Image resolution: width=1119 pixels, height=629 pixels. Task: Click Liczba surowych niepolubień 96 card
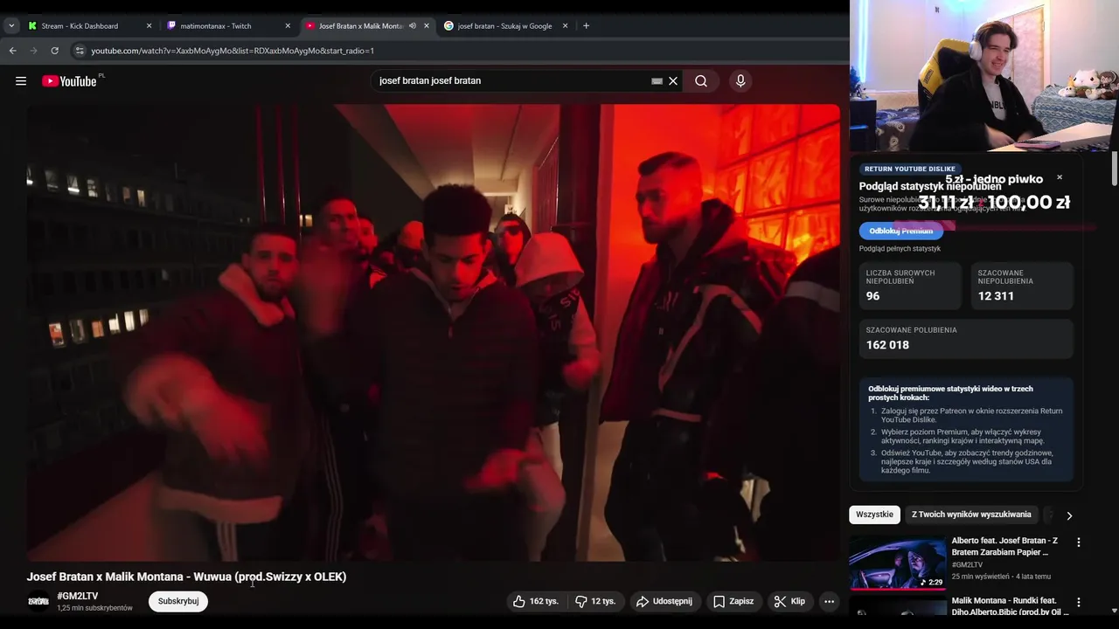(x=910, y=286)
